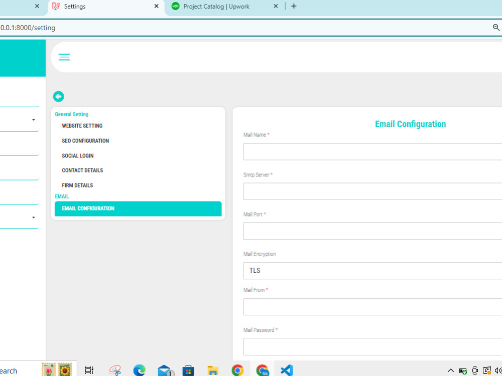
Task: Expand the lower sidebar dropdown arrow
Action: tap(34, 218)
